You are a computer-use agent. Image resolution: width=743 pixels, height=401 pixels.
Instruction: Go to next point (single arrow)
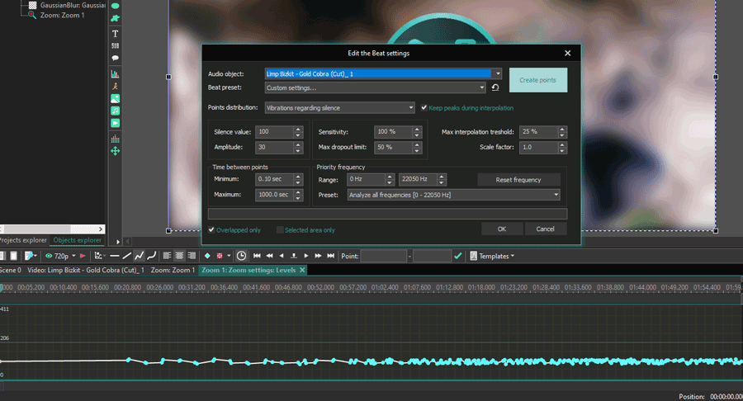pos(306,256)
